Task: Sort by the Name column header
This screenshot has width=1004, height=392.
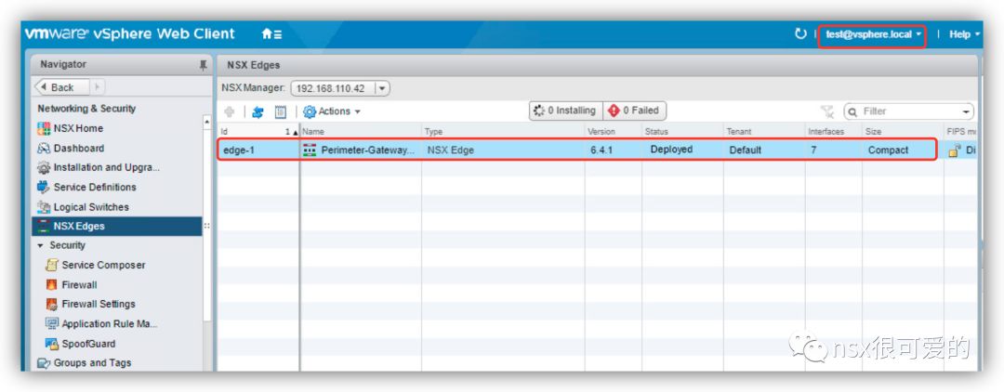Action: [x=361, y=131]
